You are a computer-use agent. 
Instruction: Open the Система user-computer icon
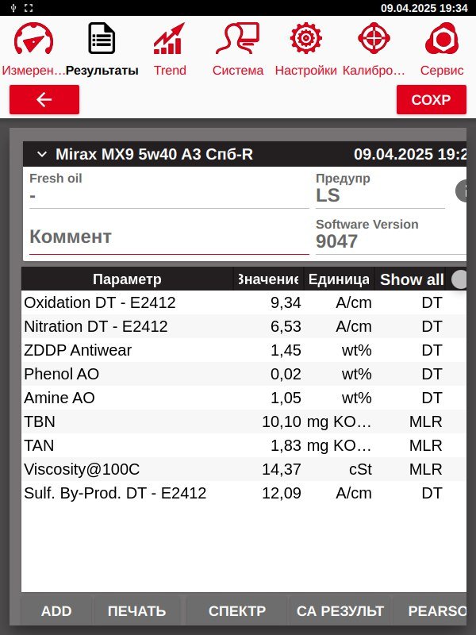tap(237, 38)
